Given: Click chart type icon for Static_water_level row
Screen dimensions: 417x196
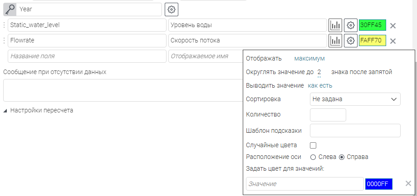Looking at the screenshot, I should (x=335, y=25).
